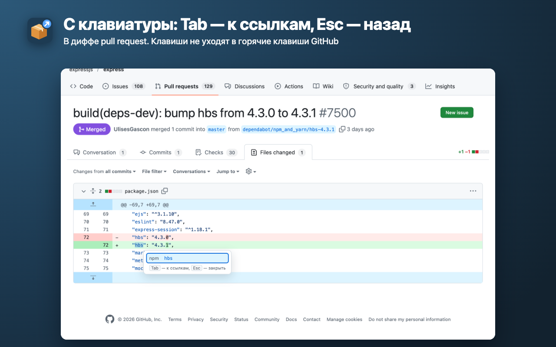The image size is (556, 347).
Task: Open UlisesGascon's profile link
Action: [132, 129]
